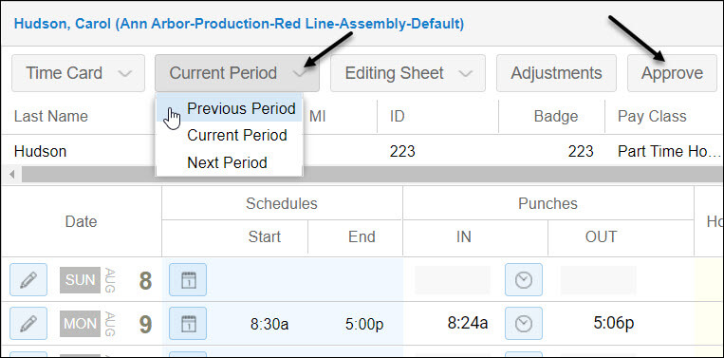Click the punch clock icon on Monday row

tap(524, 324)
